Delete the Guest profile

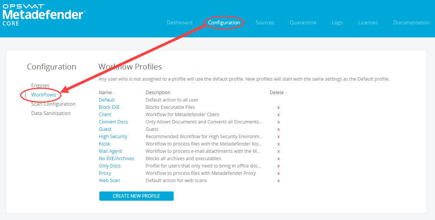[x=278, y=129]
